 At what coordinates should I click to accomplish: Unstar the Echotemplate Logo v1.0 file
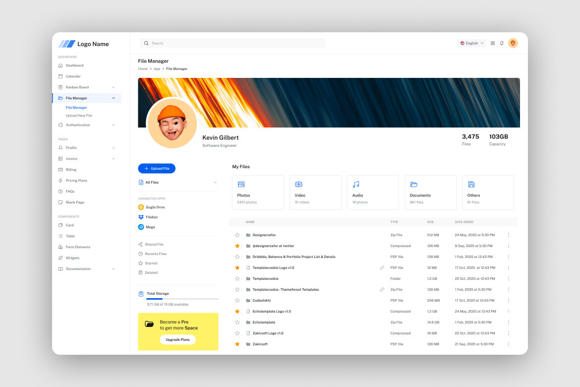pyautogui.click(x=237, y=311)
